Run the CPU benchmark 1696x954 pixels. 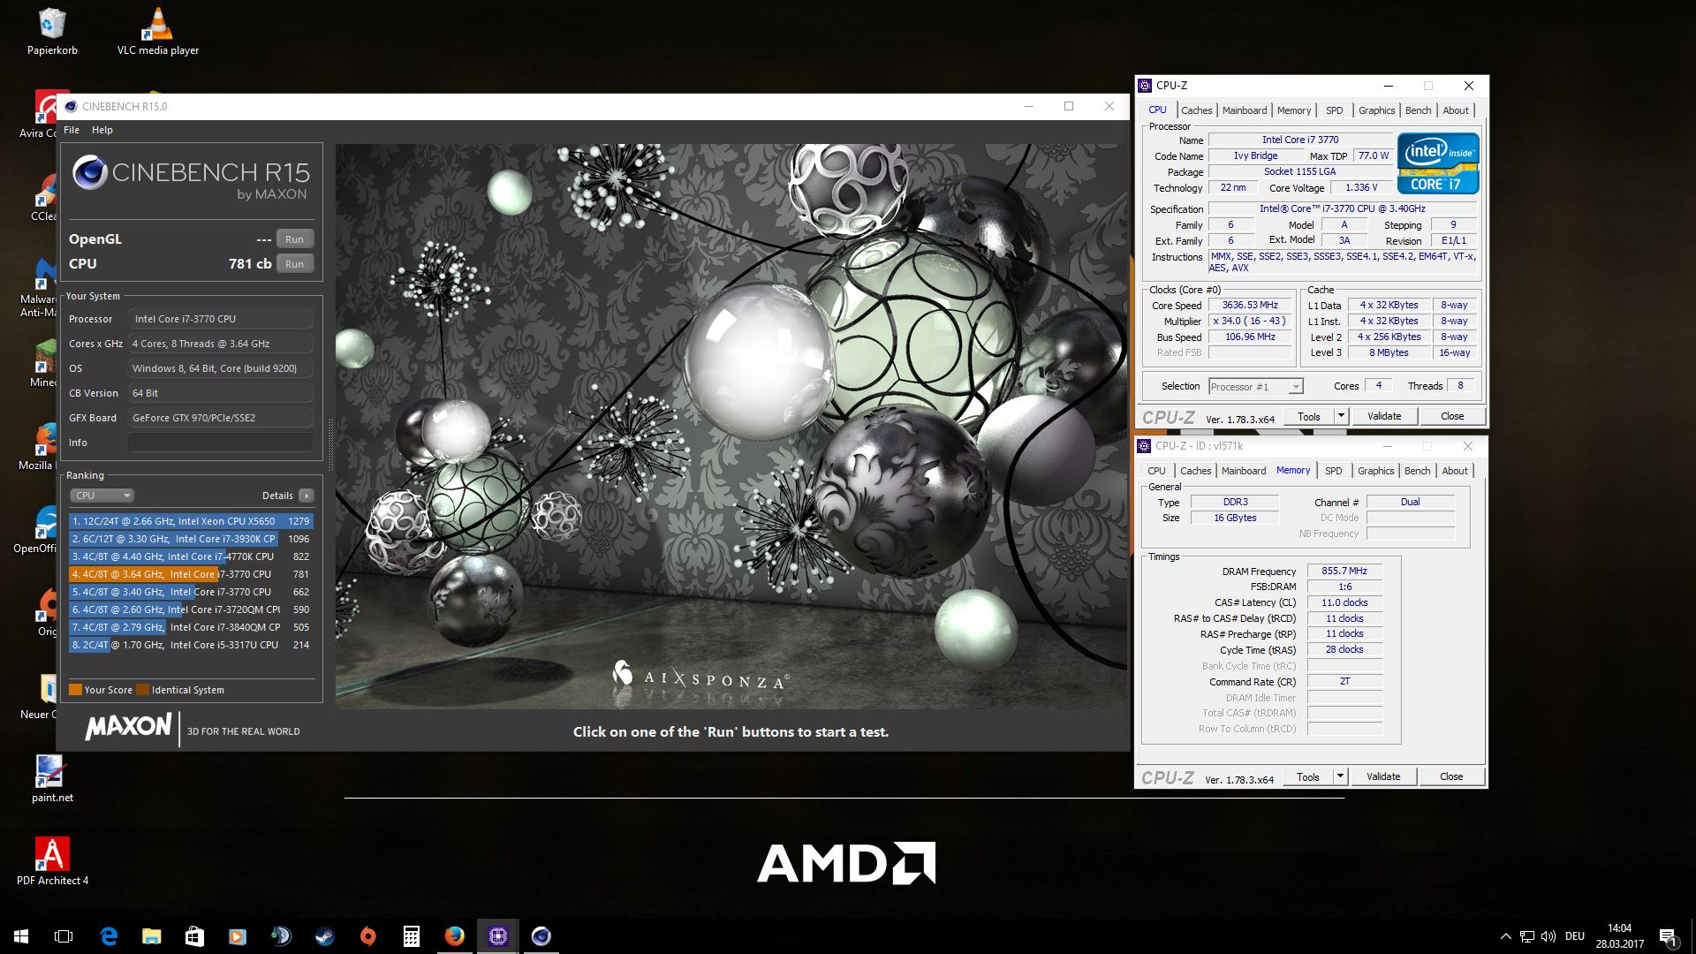(x=295, y=264)
